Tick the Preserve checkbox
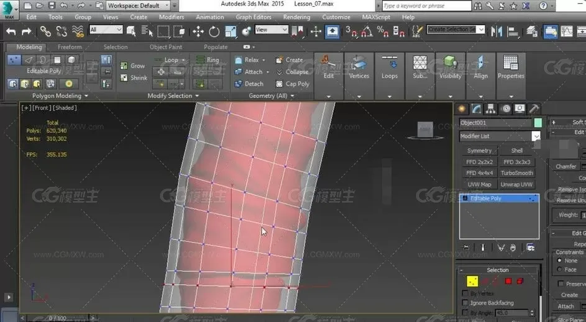Image resolution: width=586 pixels, height=322 pixels. (561, 284)
